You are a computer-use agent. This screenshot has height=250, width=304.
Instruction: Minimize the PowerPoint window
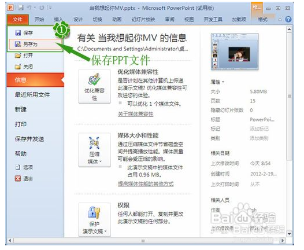click(x=268, y=8)
